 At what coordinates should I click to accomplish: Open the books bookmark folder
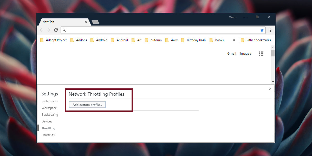(x=217, y=40)
